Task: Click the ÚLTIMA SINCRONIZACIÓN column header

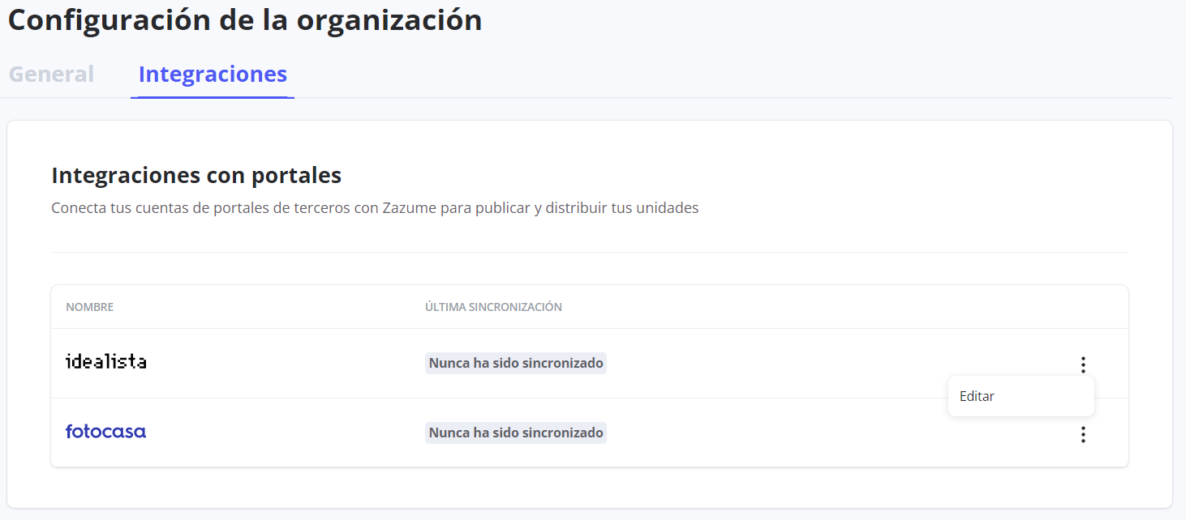Action: [x=493, y=307]
